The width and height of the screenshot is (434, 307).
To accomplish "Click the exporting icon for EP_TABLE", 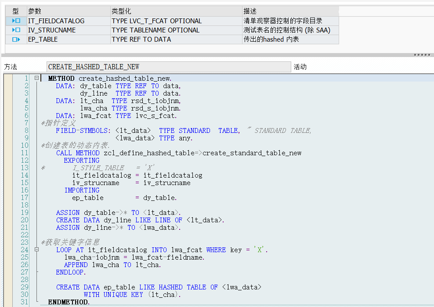I will (16, 39).
